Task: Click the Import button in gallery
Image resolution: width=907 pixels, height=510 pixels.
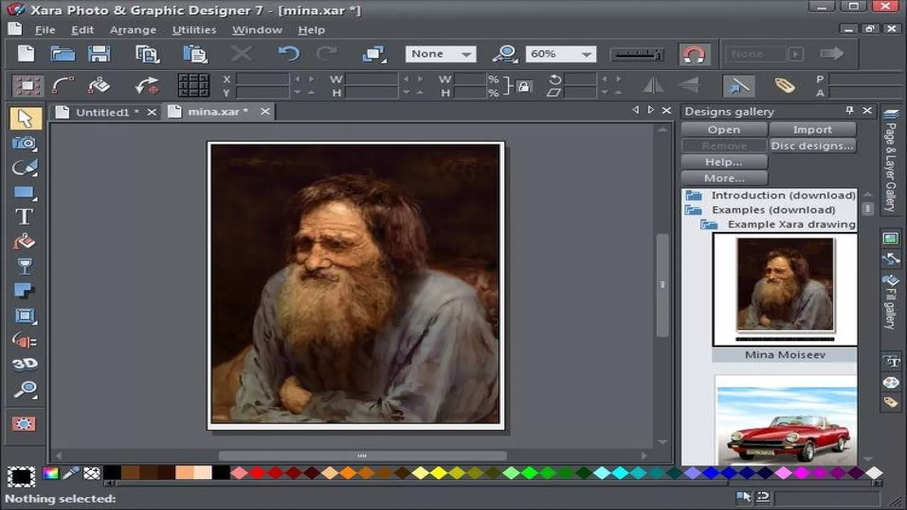Action: (812, 129)
